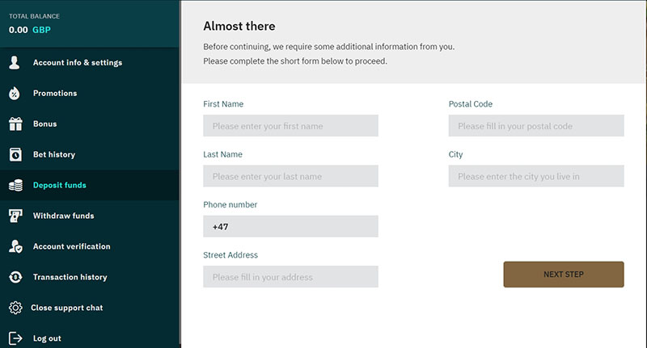Click the Log out arrow icon
Image resolution: width=647 pixels, height=348 pixels.
click(x=15, y=338)
